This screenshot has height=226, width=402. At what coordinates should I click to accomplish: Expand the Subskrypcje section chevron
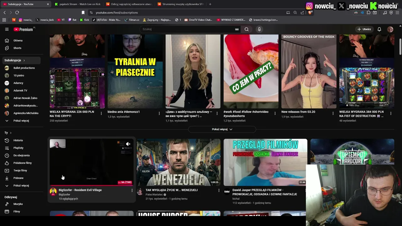click(24, 60)
